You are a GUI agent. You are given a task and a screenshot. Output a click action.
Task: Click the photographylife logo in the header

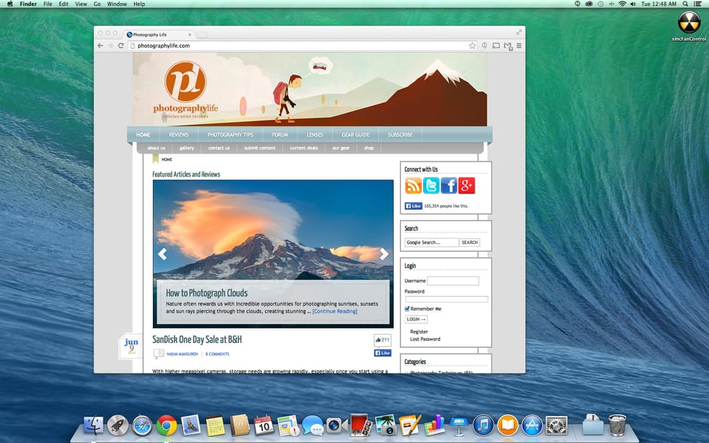coord(185,89)
